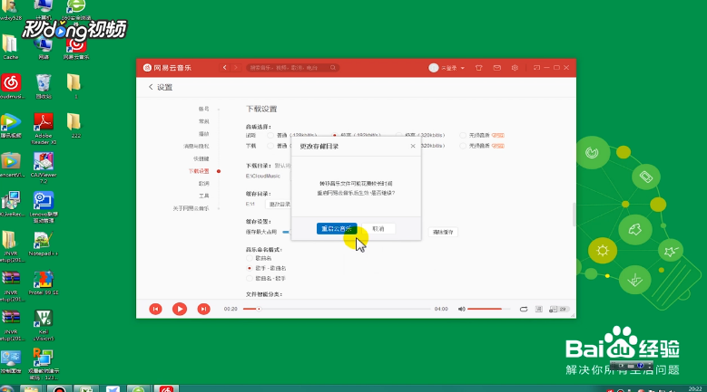Select the Notepad++ desktop icon
The width and height of the screenshot is (707, 392).
click(43, 244)
